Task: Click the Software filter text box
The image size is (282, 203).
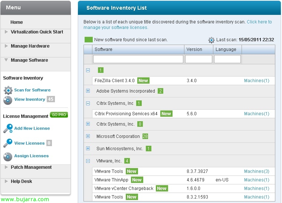Action: (x=138, y=59)
